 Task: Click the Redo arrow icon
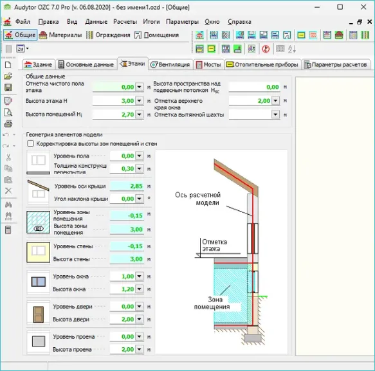coord(6,146)
